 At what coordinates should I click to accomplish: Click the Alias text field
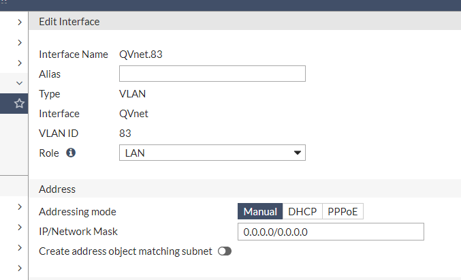212,74
